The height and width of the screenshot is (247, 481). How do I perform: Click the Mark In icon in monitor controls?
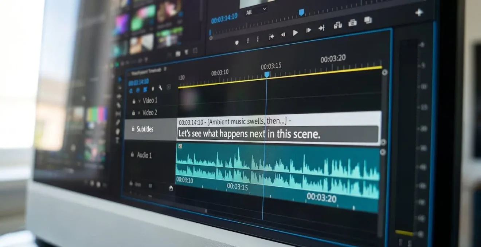click(248, 41)
